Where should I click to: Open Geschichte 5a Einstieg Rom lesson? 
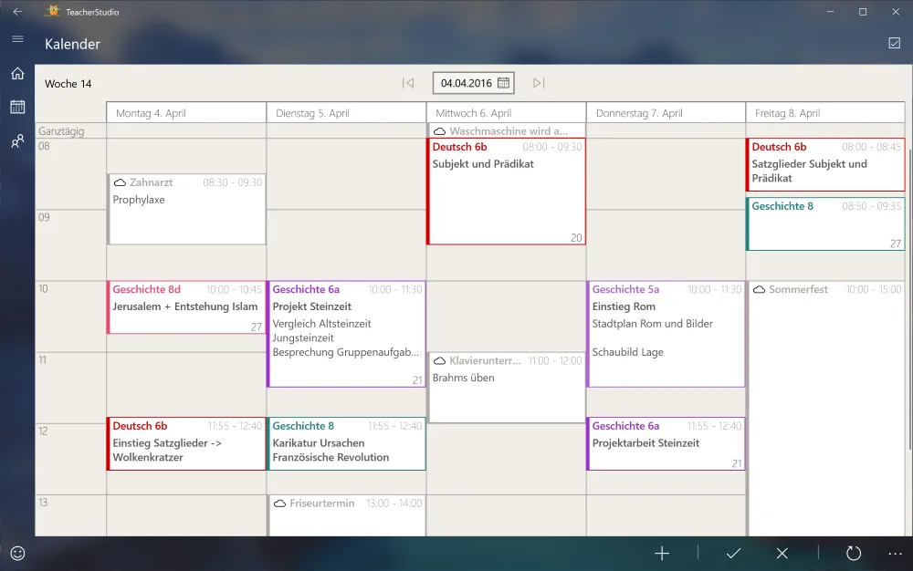click(x=666, y=334)
